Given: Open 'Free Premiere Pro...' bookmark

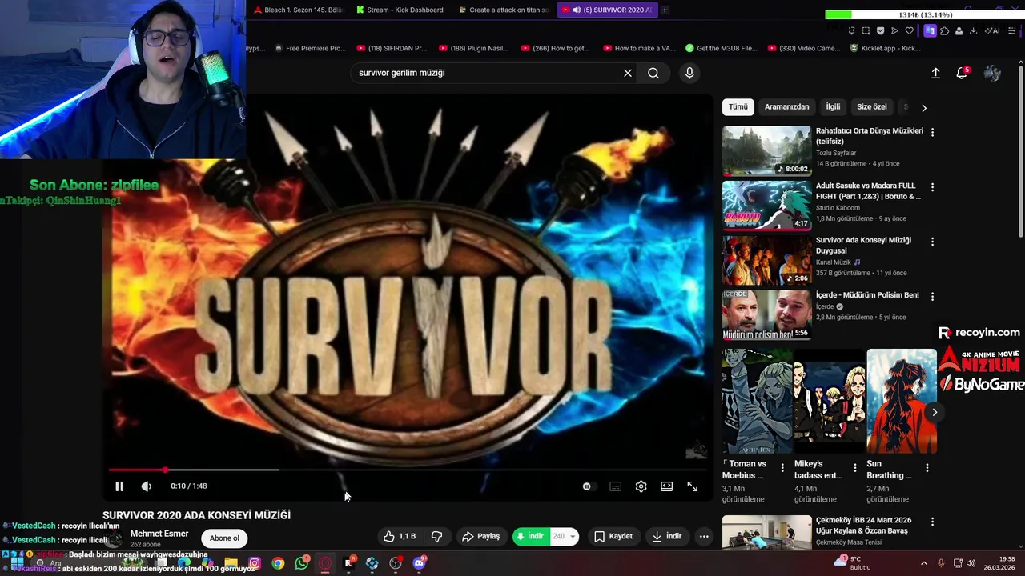Looking at the screenshot, I should coord(309,48).
